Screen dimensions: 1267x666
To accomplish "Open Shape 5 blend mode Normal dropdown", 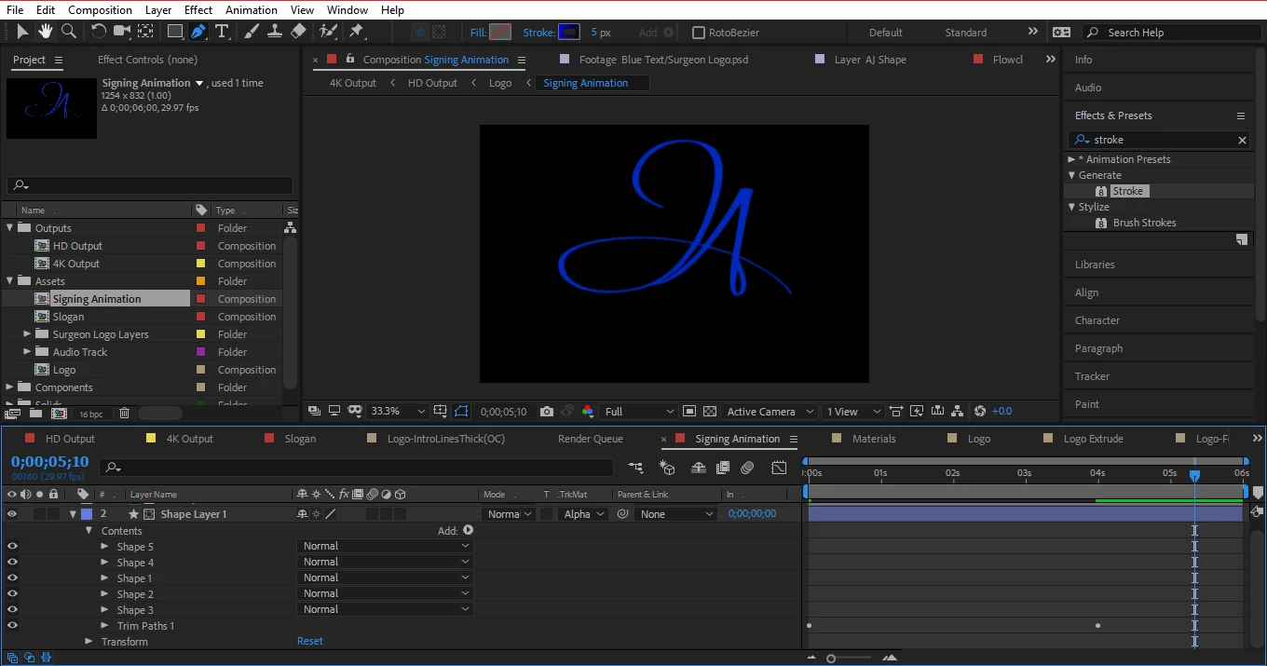I will coord(386,547).
